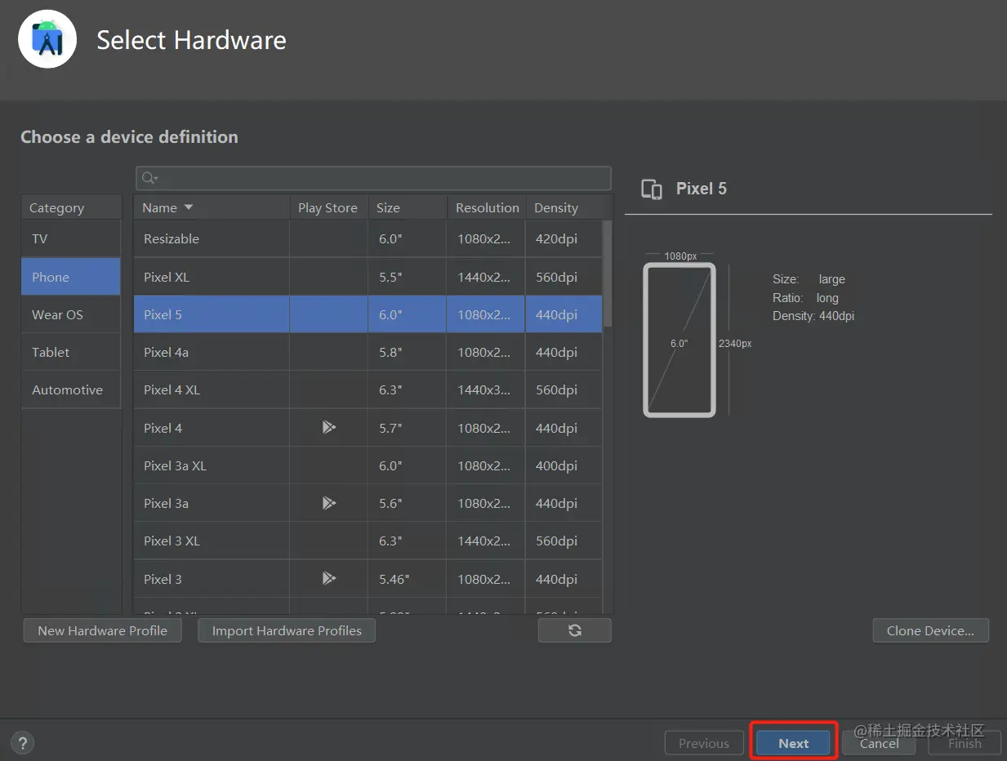Screen dimensions: 1007x761
Task: Click the 420dpi density cell
Action: pyautogui.click(x=564, y=239)
